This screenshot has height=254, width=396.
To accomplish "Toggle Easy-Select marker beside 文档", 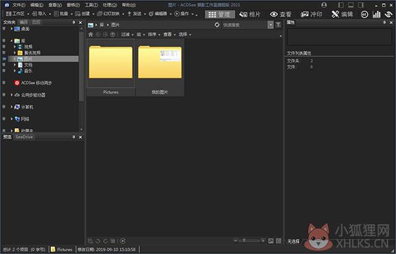I will [4, 65].
